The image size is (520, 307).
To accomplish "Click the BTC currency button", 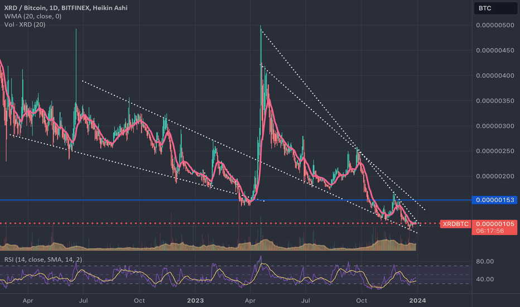I will click(495, 8).
